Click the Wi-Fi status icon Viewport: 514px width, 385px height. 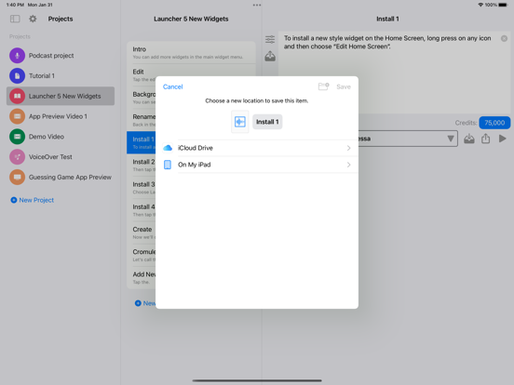(480, 5)
